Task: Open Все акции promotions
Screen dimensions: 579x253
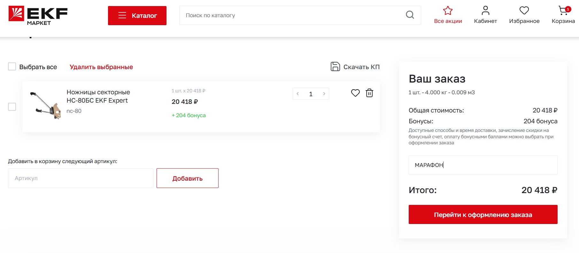Action: [x=448, y=15]
